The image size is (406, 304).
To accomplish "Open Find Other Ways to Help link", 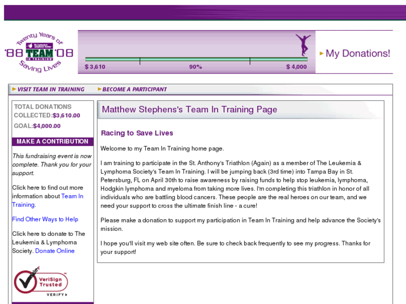I will coord(45,219).
